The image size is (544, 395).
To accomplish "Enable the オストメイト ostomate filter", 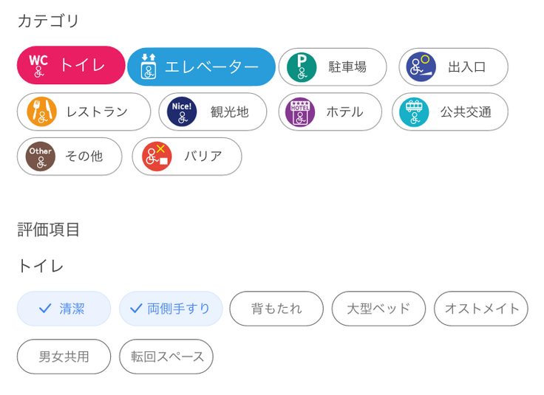I will (x=480, y=309).
